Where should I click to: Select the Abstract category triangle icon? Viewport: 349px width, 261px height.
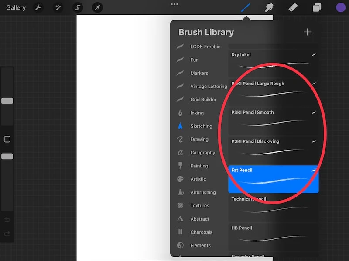(180, 219)
